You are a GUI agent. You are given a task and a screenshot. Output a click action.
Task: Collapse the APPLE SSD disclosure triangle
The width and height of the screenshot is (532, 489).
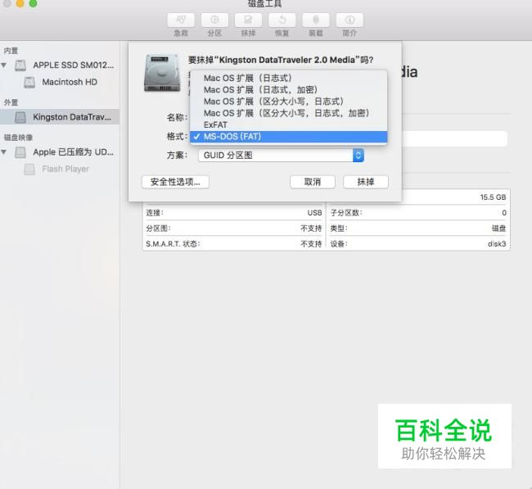tap(4, 65)
